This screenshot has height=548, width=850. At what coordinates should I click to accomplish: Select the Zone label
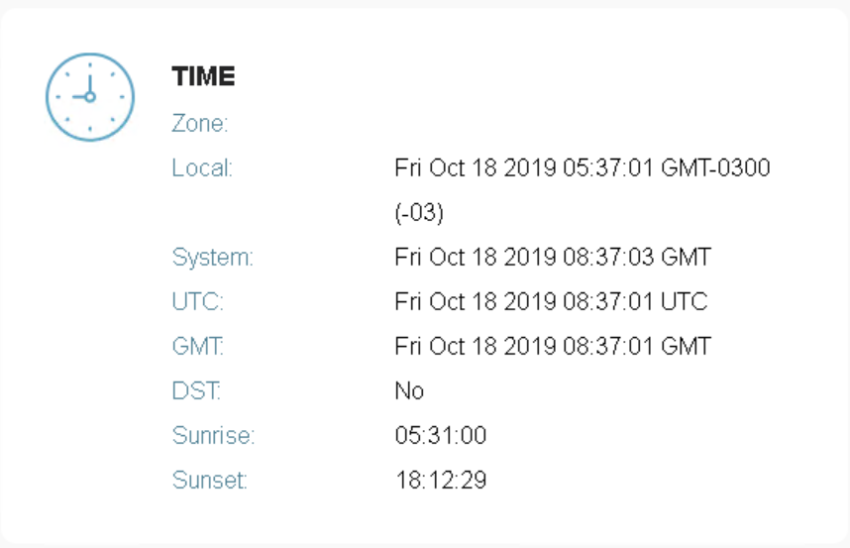[200, 124]
